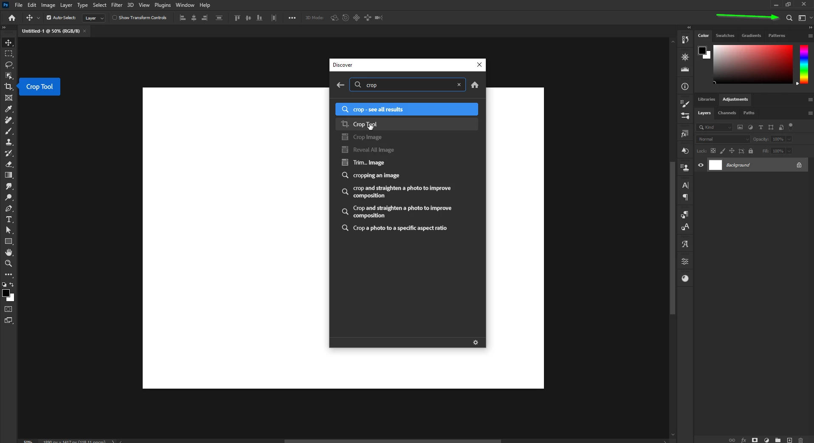
Task: Select the Lasso tool
Action: (8, 65)
